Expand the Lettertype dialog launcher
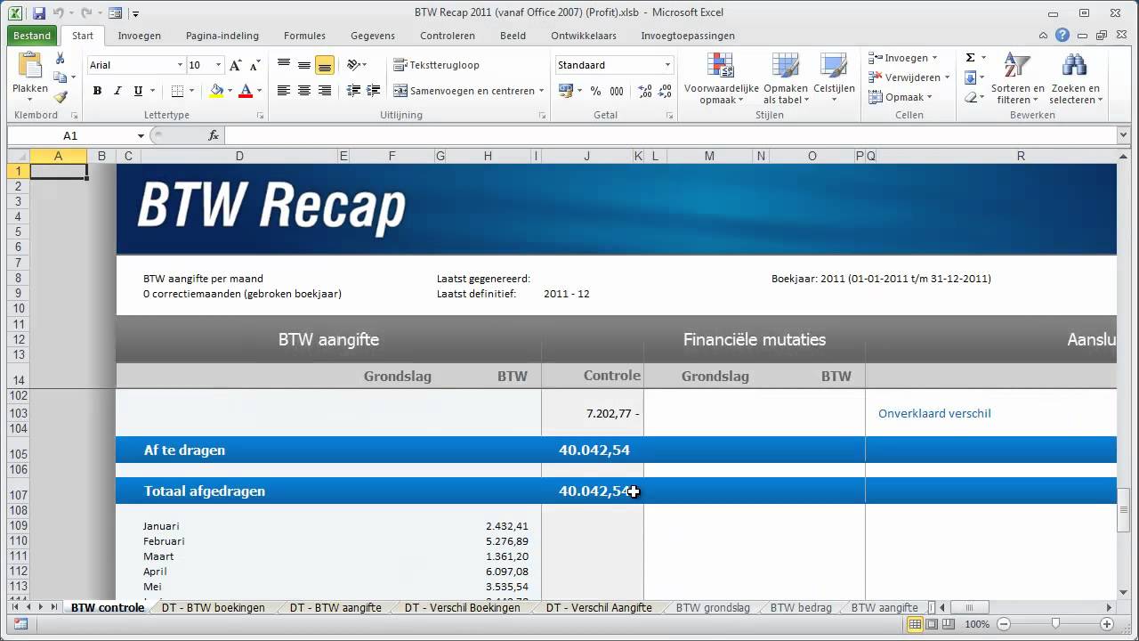Screen dimensions: 1139x641 click(261, 116)
